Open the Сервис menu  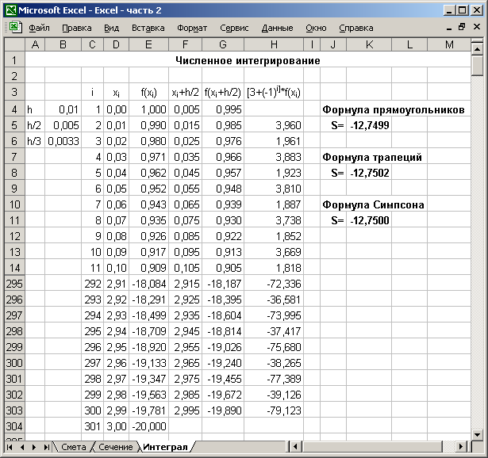pos(234,28)
